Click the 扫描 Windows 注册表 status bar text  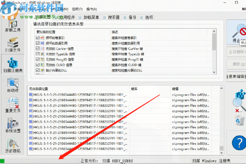pos(211,161)
